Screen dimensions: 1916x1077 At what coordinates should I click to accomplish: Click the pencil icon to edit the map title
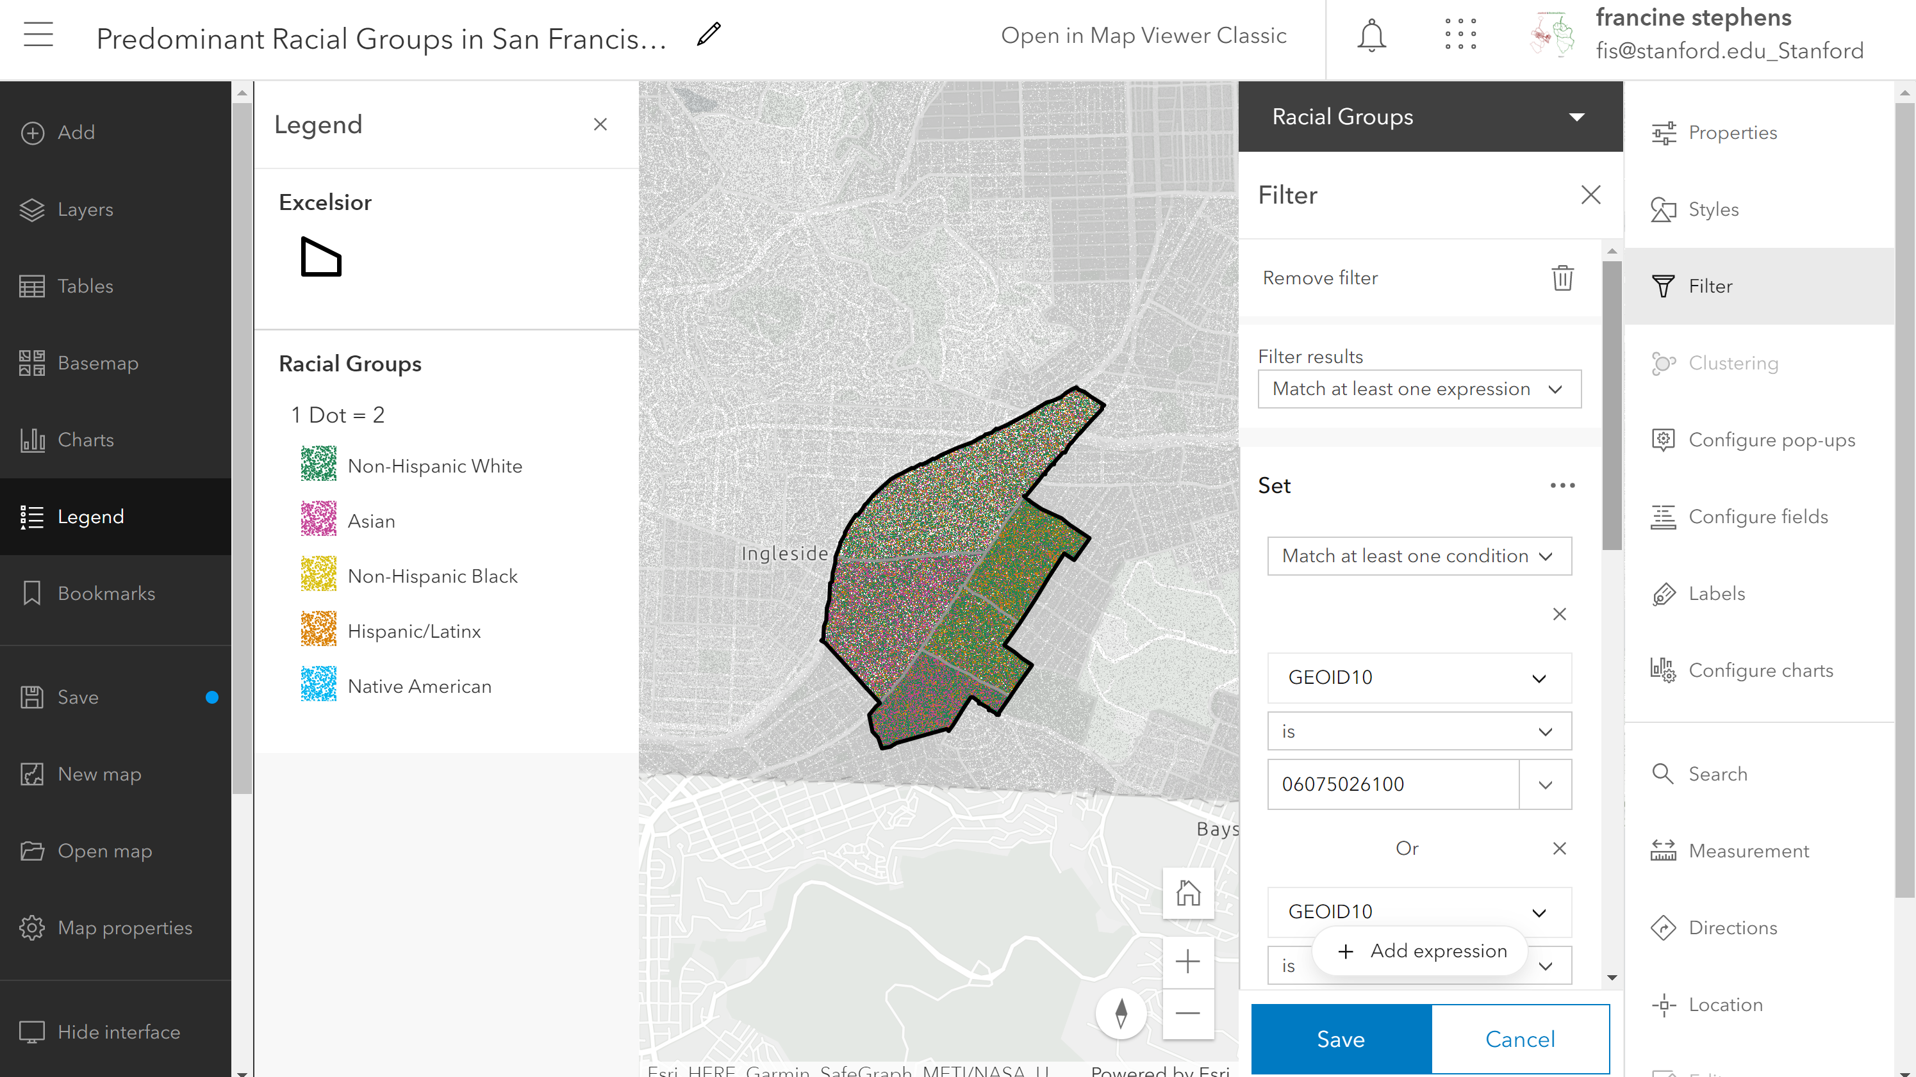click(x=708, y=34)
